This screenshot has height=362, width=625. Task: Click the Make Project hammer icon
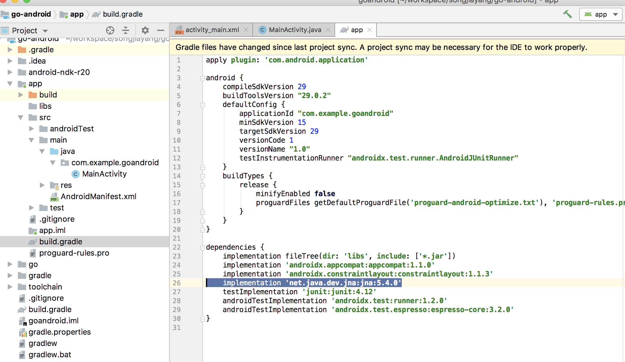567,14
